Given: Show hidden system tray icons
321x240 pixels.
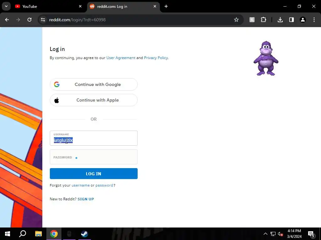Looking at the screenshot, I should click(x=265, y=234).
